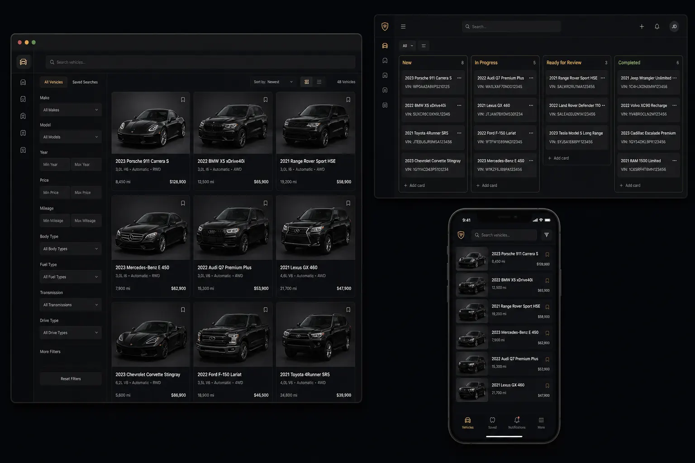Bookmark the Porsche 911 in the phone list

(x=547, y=255)
